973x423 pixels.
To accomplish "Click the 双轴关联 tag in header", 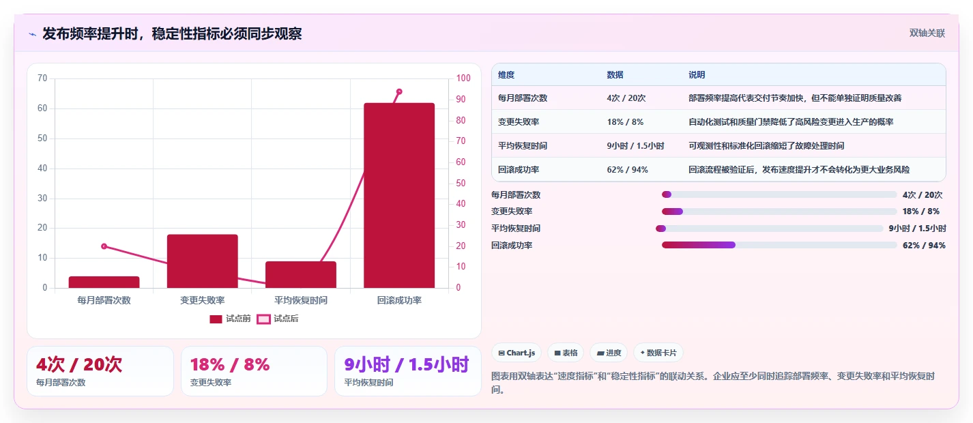I will point(927,33).
